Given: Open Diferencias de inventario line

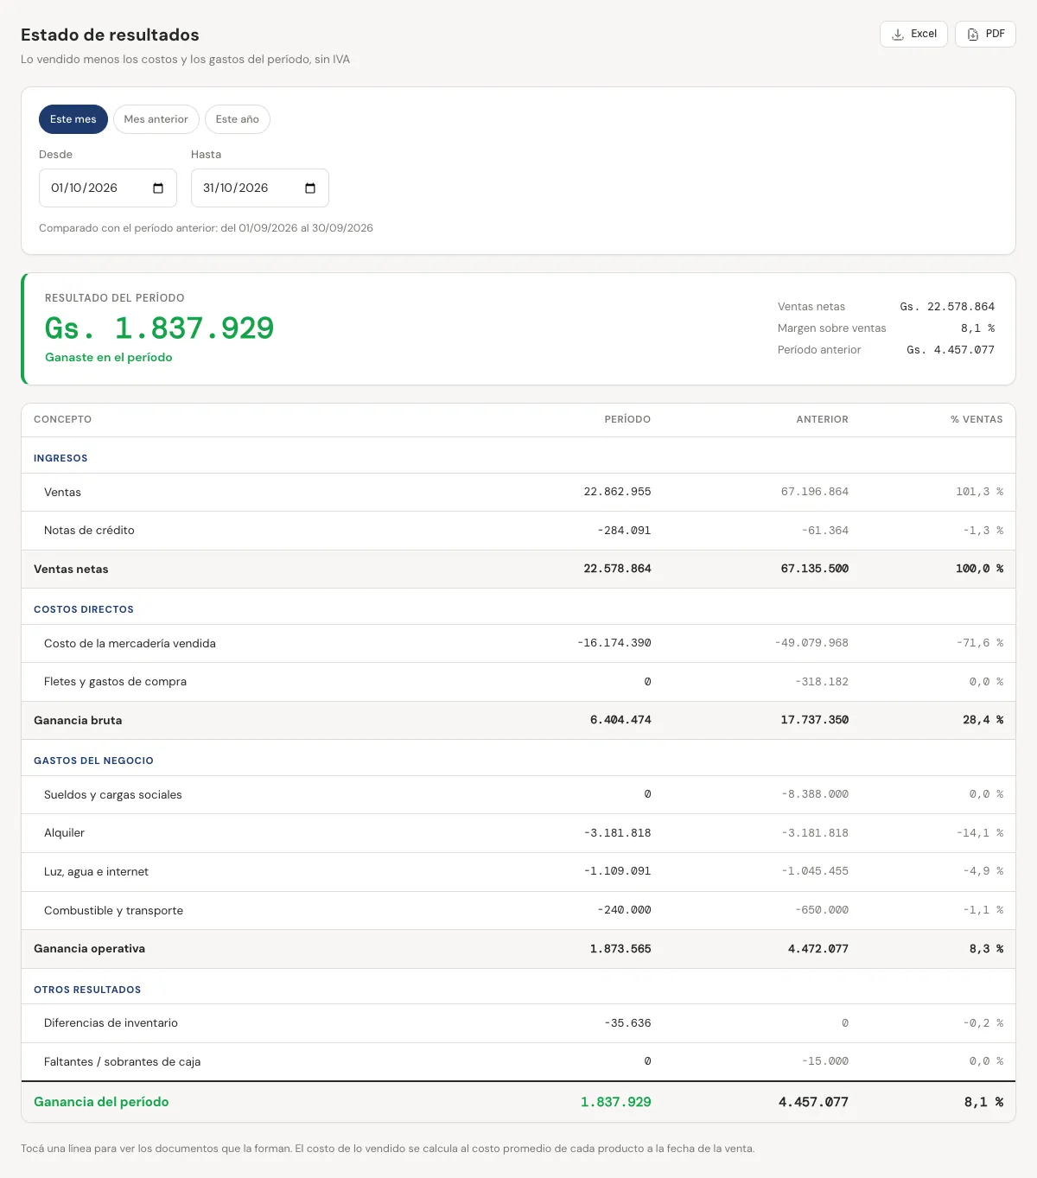Looking at the screenshot, I should [518, 1023].
